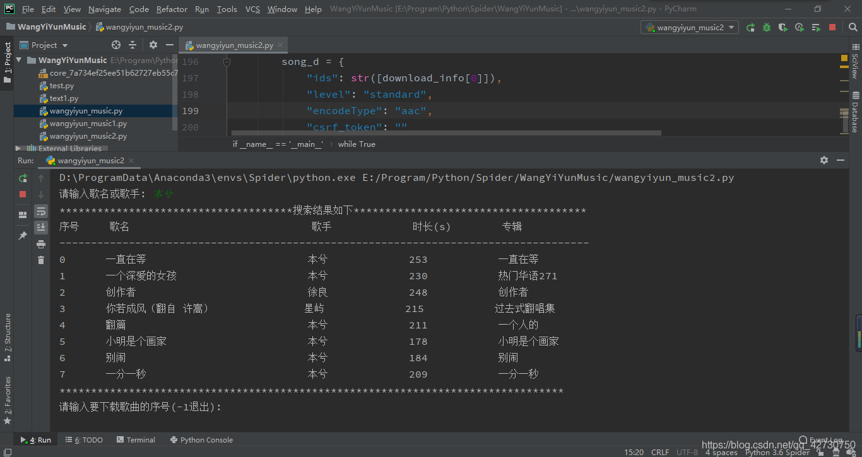
Task: Select the core_7a734ef25ee51b62727eb55c7 JS file
Action: pyautogui.click(x=108, y=73)
